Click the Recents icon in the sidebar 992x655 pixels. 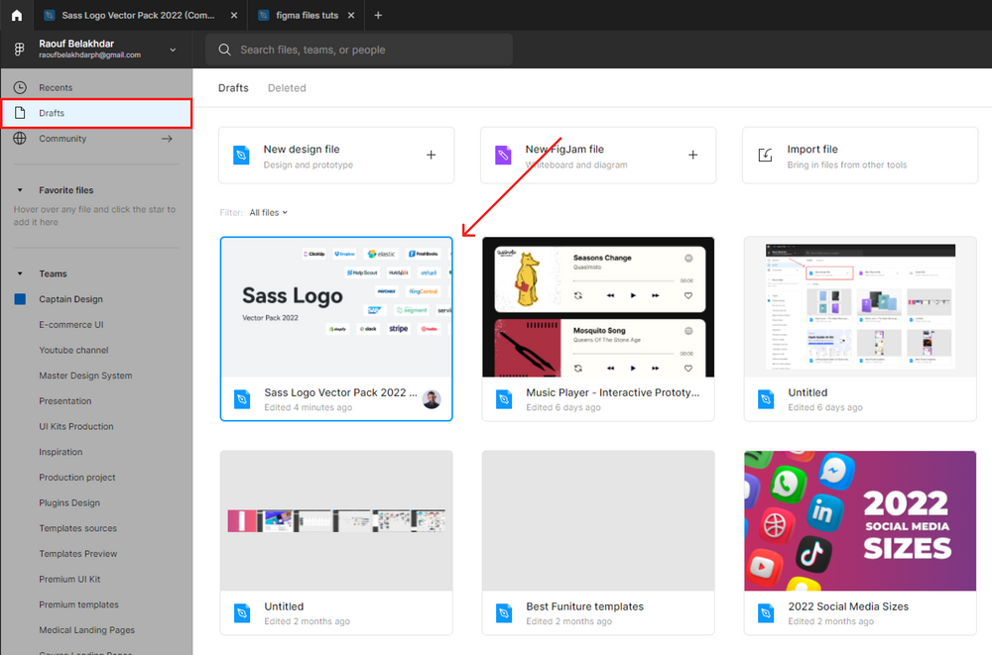click(x=20, y=87)
